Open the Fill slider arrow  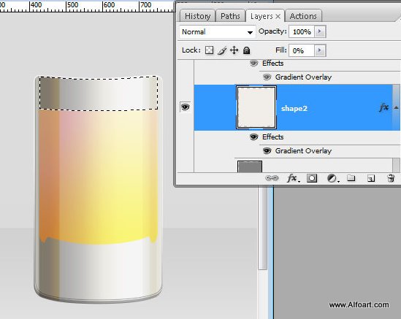click(x=320, y=50)
